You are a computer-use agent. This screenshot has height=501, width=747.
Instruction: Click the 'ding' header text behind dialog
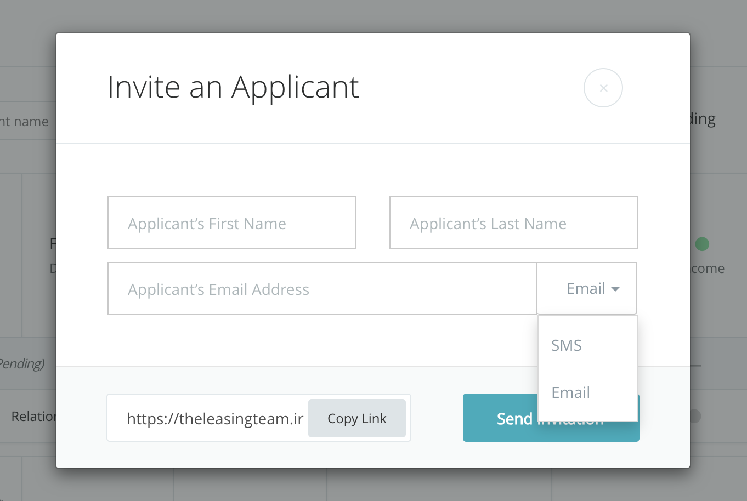(703, 119)
